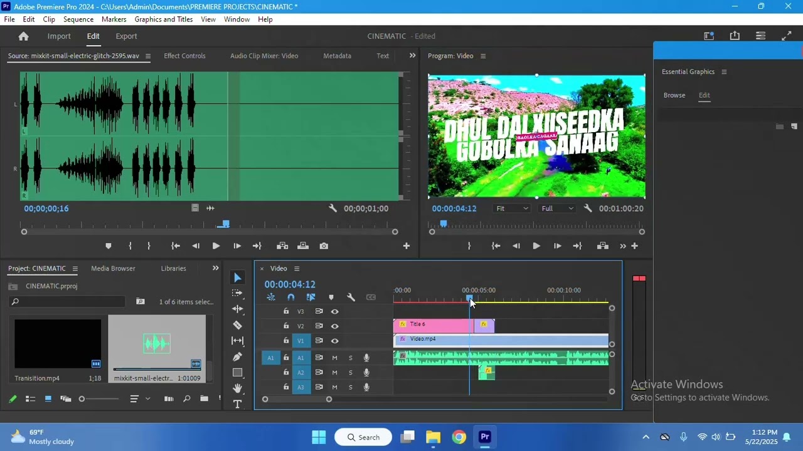Select the Hand tool
Viewport: 803px width, 451px height.
(237, 388)
